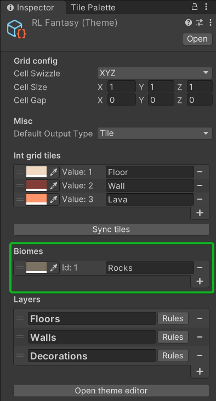Click the Open theme editor button
Image resolution: width=216 pixels, height=401 pixels.
(x=111, y=391)
